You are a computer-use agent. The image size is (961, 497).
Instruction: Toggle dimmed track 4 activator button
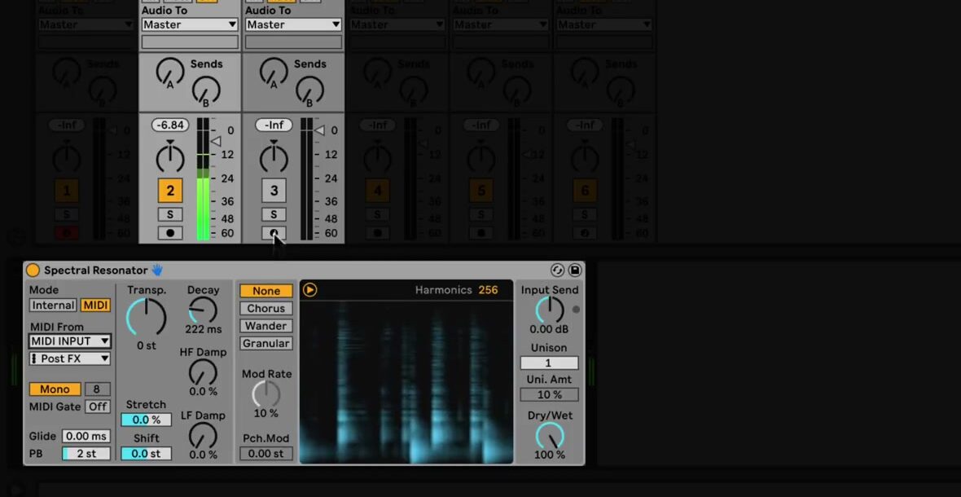point(377,191)
